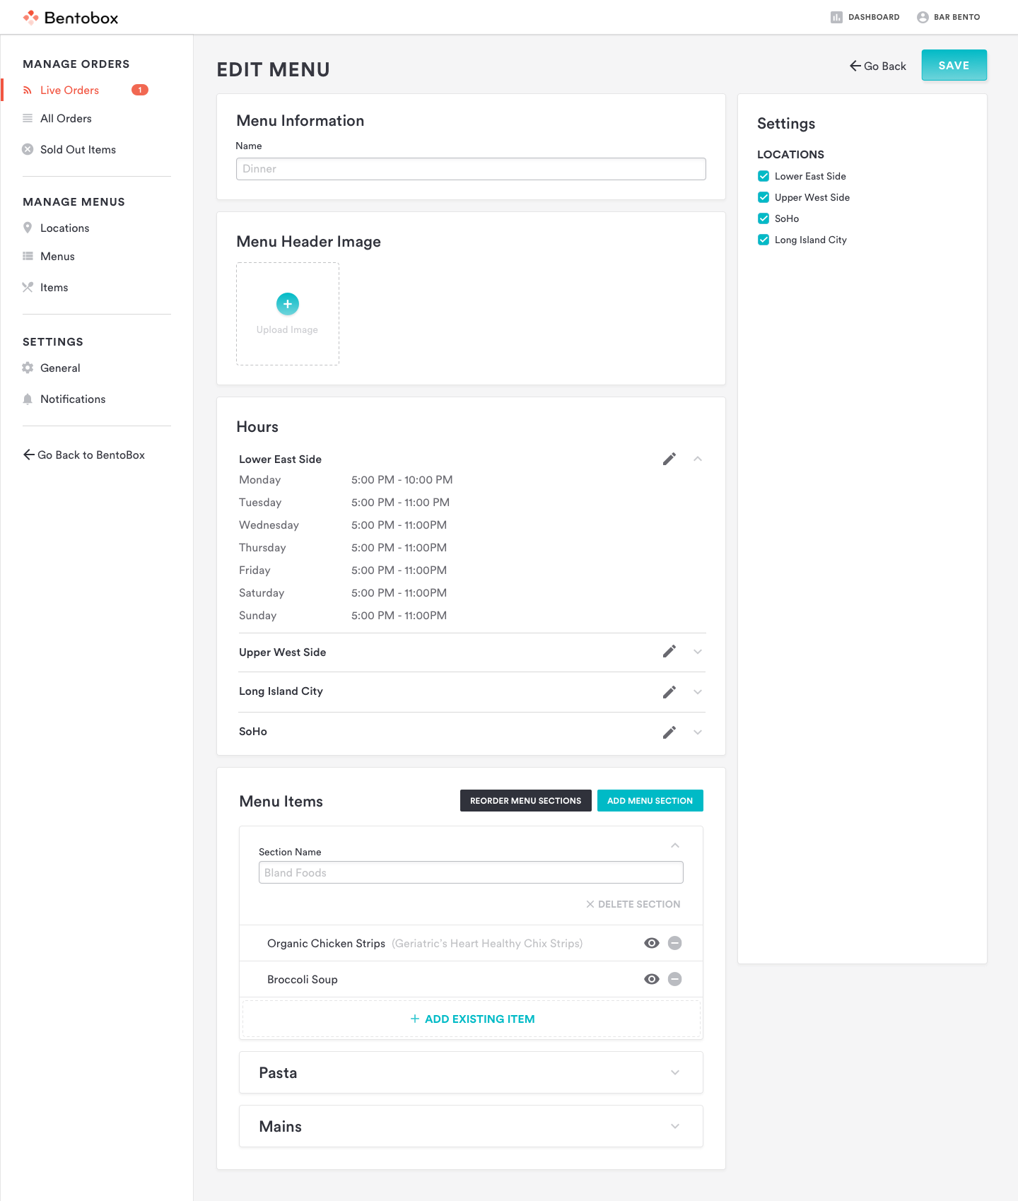Click the plus upload image icon

[288, 304]
